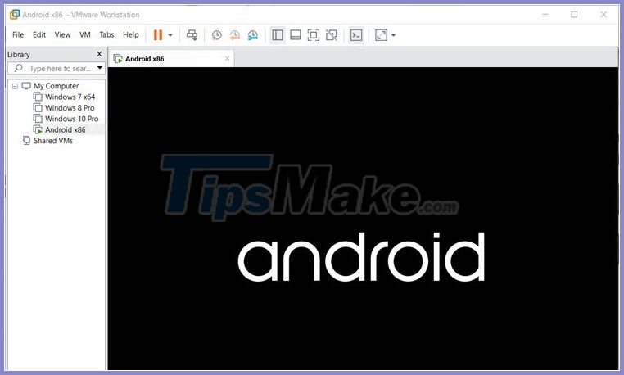Revert virtual machine to snapshot icon
Screen dimensions: 624x375
pyautogui.click(x=235, y=35)
